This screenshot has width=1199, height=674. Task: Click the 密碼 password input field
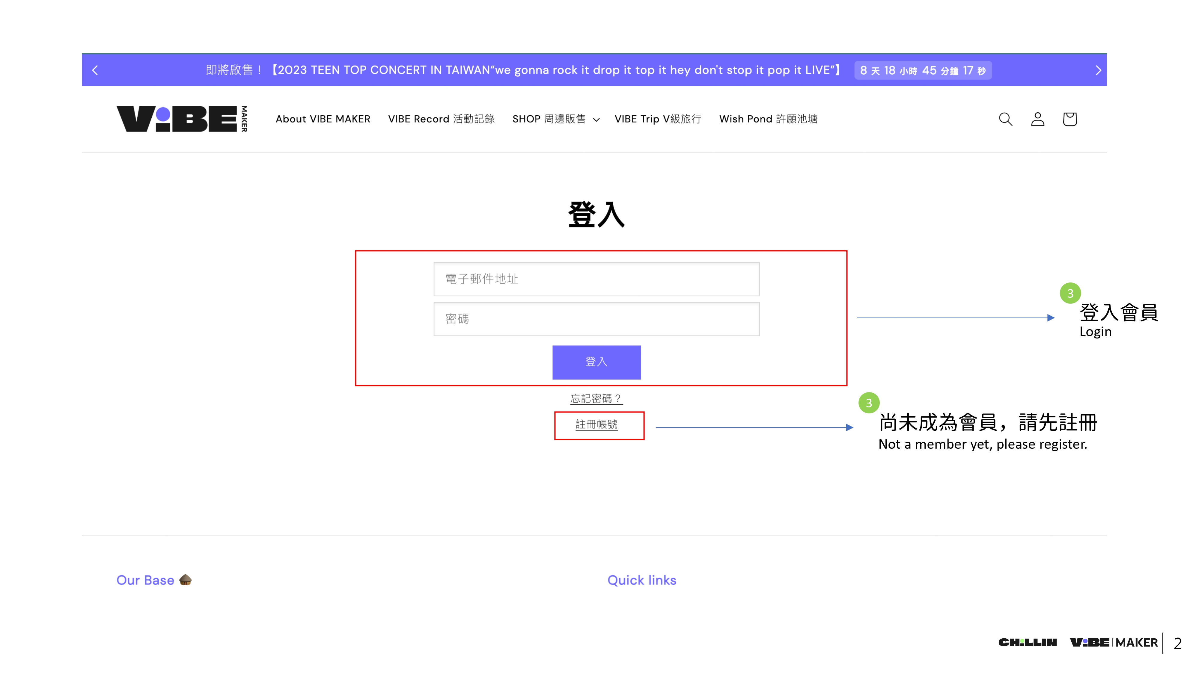click(596, 319)
